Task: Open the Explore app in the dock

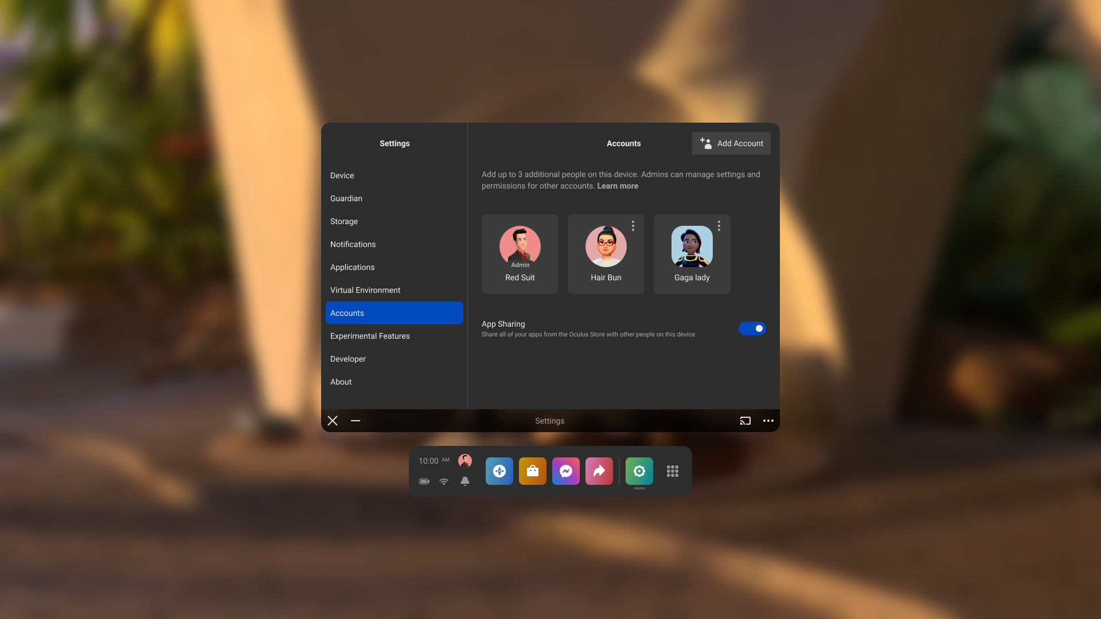Action: click(499, 471)
